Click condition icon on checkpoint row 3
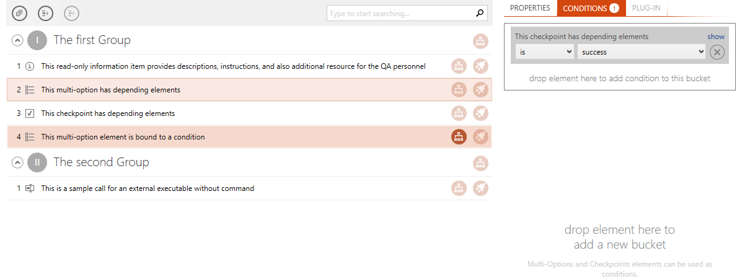 [459, 113]
